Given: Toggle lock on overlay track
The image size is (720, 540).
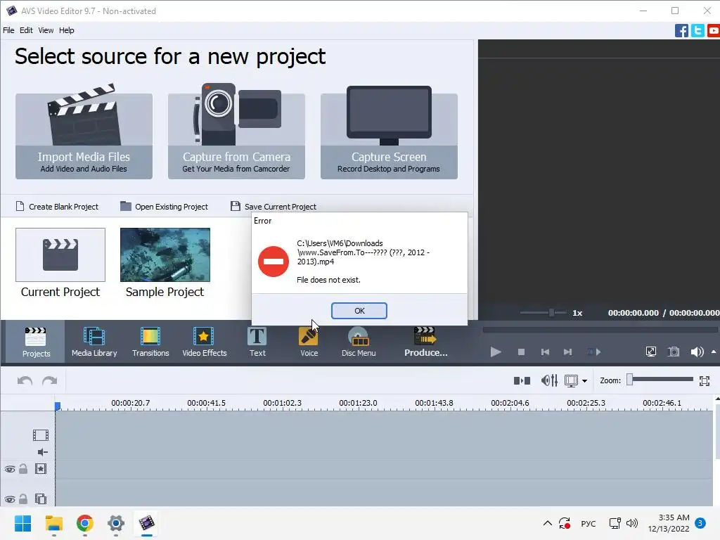Looking at the screenshot, I should click(x=23, y=499).
